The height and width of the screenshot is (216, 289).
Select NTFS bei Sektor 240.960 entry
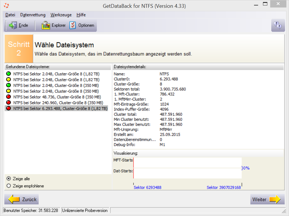click(55, 103)
